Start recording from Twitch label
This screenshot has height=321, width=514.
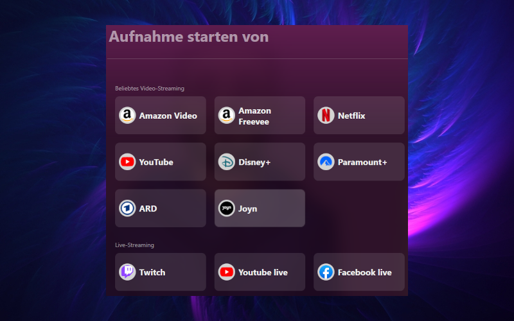(x=152, y=272)
